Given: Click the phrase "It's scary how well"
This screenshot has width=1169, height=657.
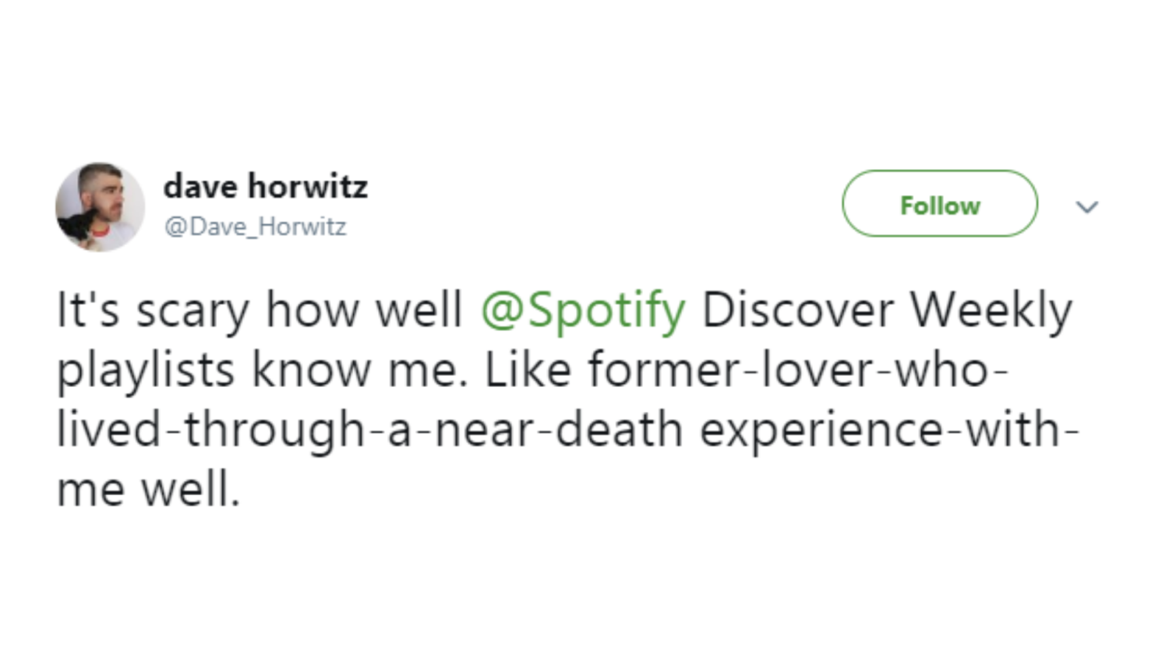Looking at the screenshot, I should [260, 311].
